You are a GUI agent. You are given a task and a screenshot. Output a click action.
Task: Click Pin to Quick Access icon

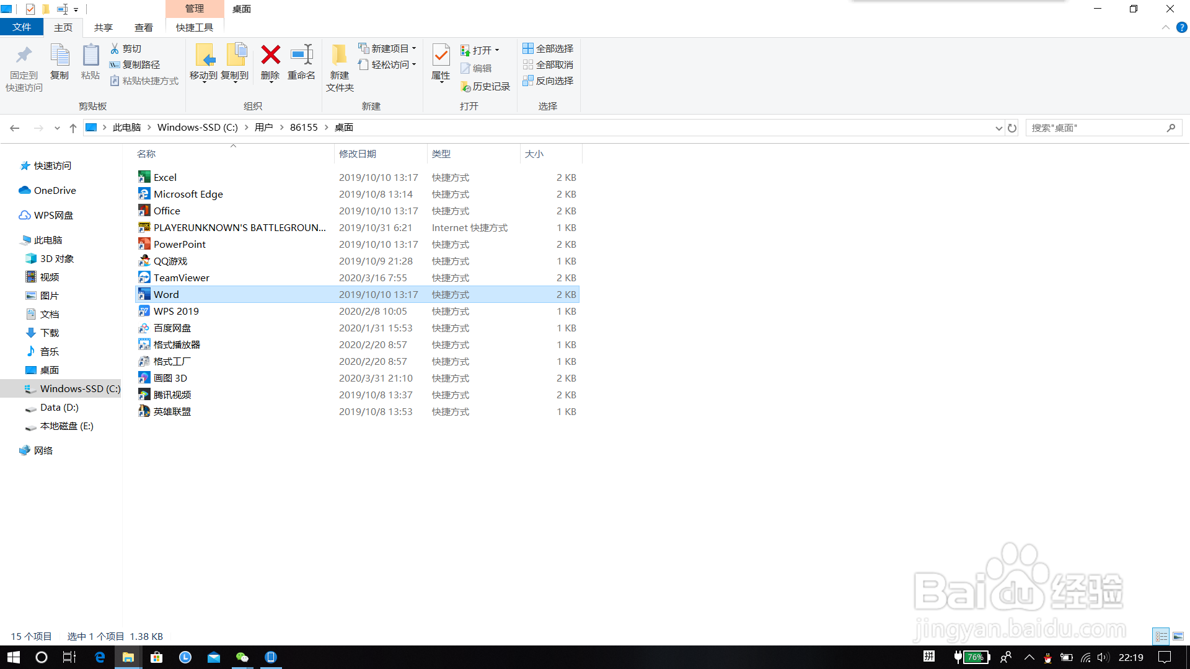point(24,56)
